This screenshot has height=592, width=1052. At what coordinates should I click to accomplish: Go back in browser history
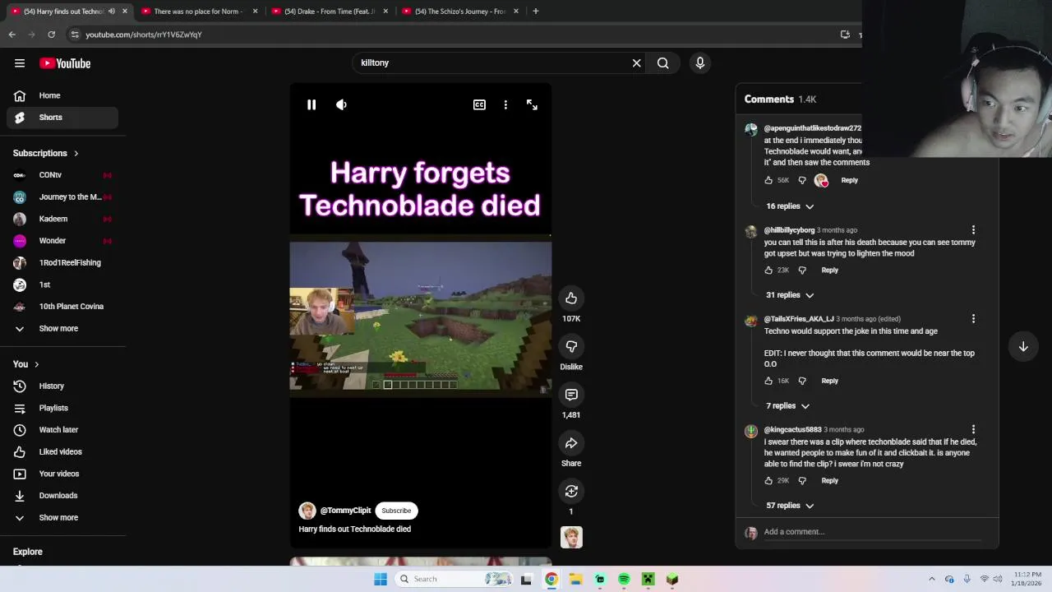[x=12, y=35]
